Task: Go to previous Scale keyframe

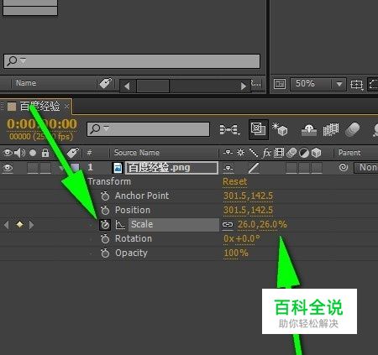Action: click(x=7, y=224)
